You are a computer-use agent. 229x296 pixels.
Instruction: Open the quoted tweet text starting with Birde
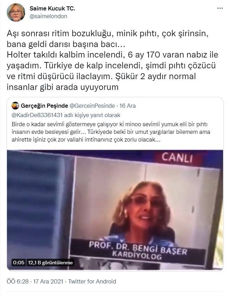pyautogui.click(x=111, y=132)
